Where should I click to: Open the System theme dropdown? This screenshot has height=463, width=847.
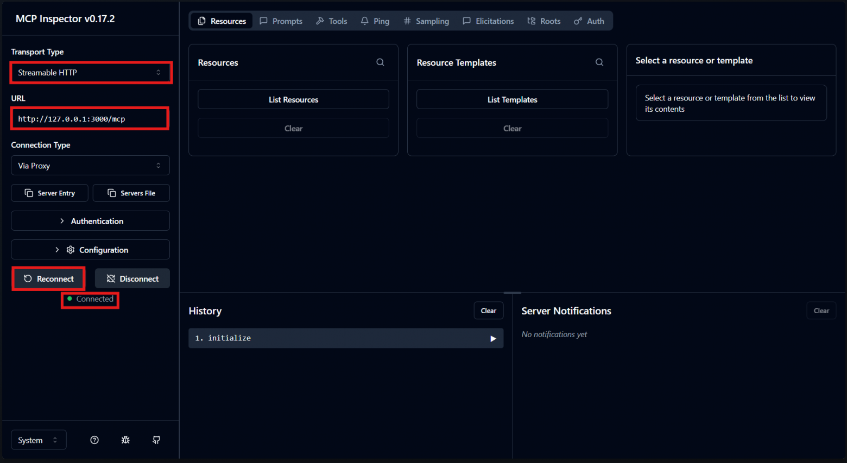point(39,440)
